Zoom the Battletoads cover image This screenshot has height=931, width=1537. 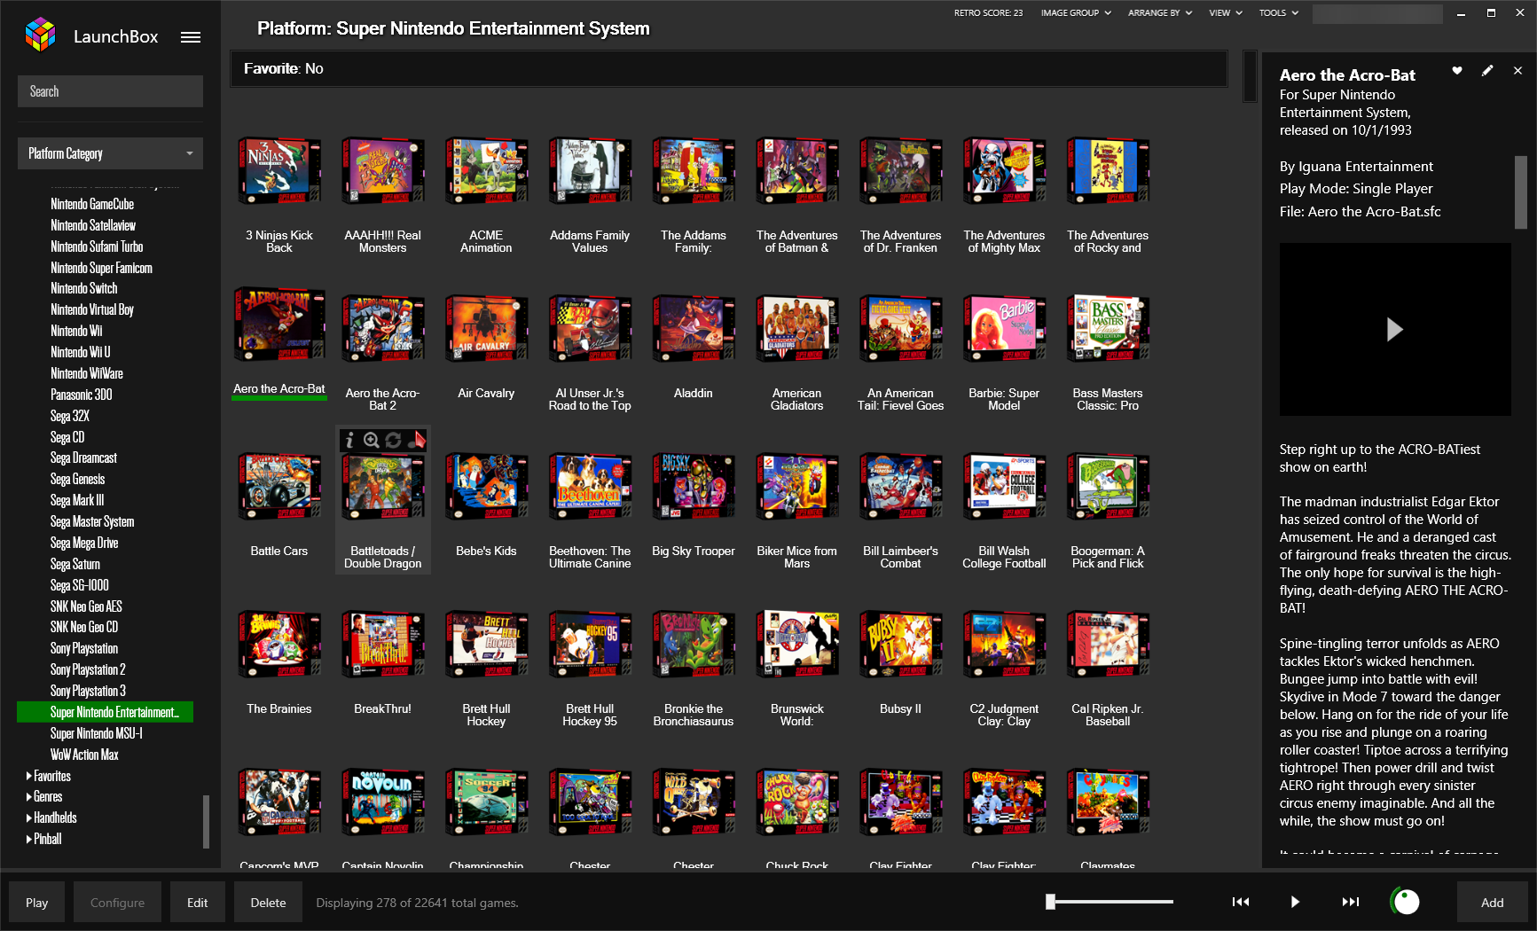pyautogui.click(x=372, y=440)
